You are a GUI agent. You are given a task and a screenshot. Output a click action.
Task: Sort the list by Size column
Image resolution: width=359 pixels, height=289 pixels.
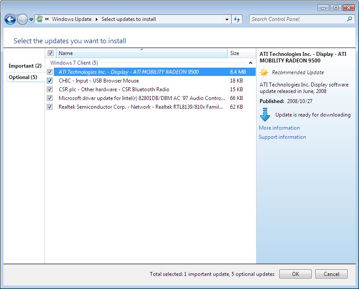[x=242, y=53]
